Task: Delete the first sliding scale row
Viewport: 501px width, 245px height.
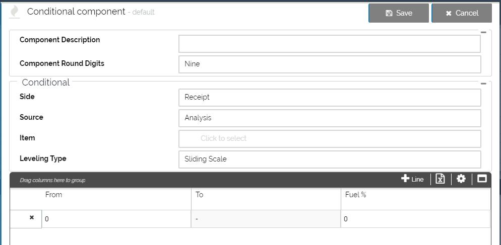Action: (32, 218)
